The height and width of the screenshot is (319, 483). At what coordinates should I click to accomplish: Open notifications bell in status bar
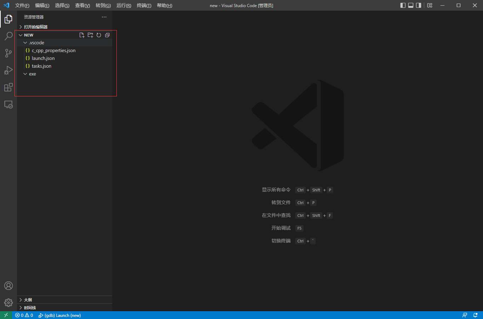(476, 315)
